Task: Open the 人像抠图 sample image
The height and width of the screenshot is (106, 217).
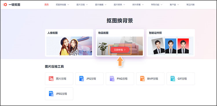Action: click(69, 46)
